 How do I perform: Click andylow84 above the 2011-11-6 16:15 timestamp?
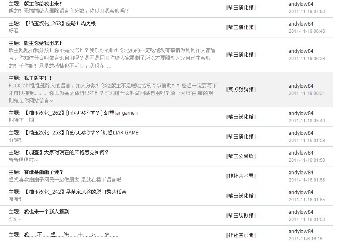(x=301, y=231)
